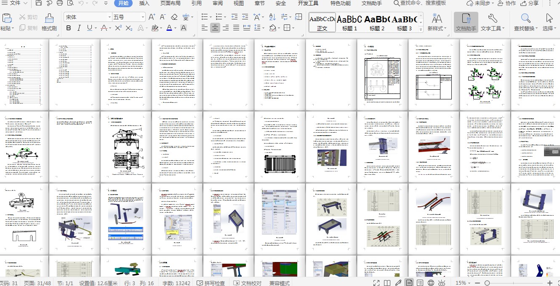Open numbered list style dropdown
The height and width of the screenshot is (286, 560).
tap(224, 17)
